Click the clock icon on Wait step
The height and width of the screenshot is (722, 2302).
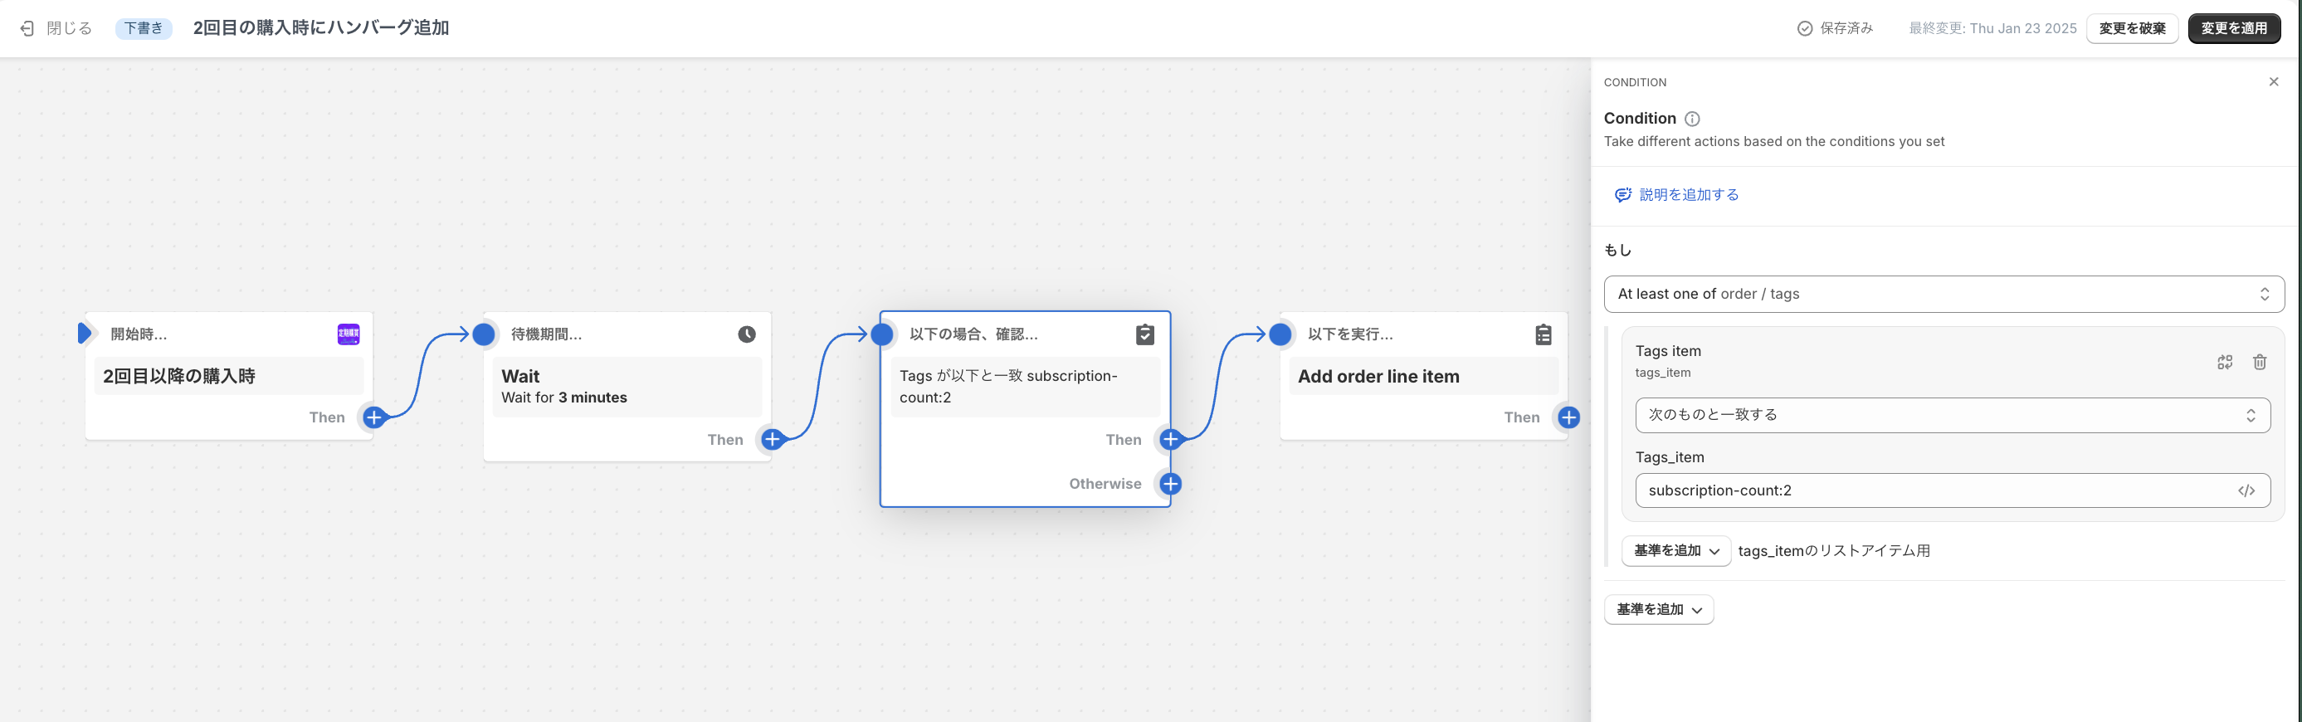coord(746,334)
